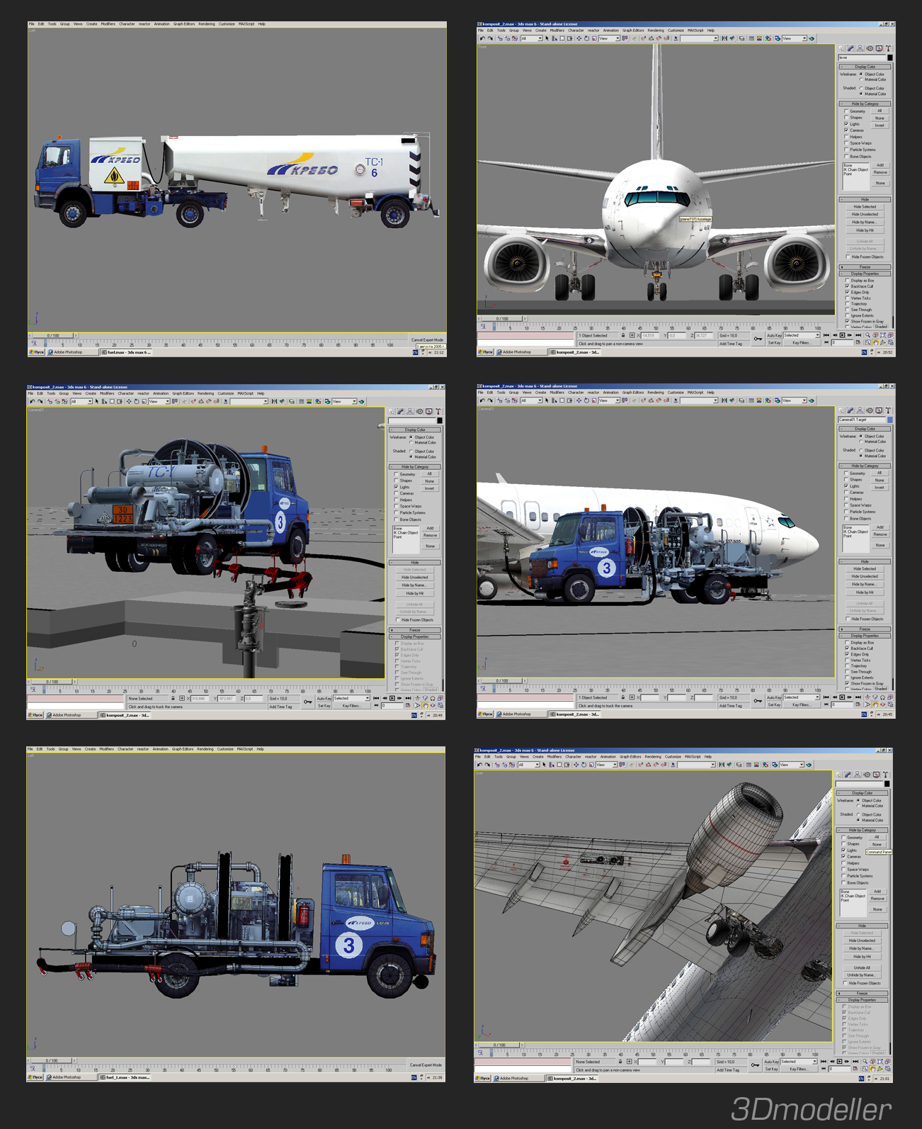
Task: Collapse Hide rollout in wireframe engine window
Action: [x=862, y=926]
